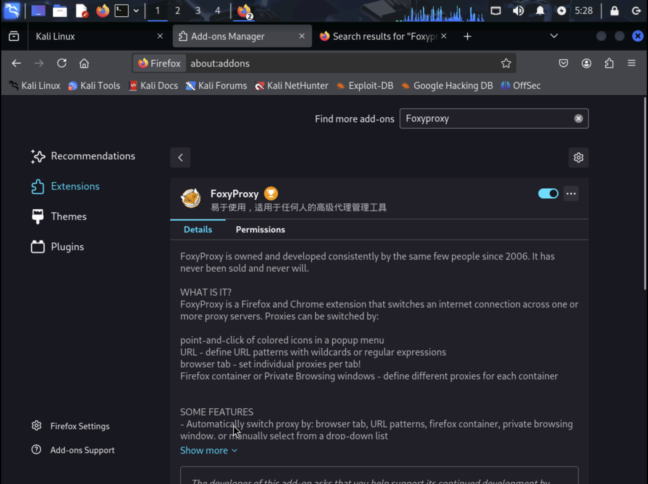Go back one page in Firefox
The height and width of the screenshot is (484, 648).
click(16, 63)
